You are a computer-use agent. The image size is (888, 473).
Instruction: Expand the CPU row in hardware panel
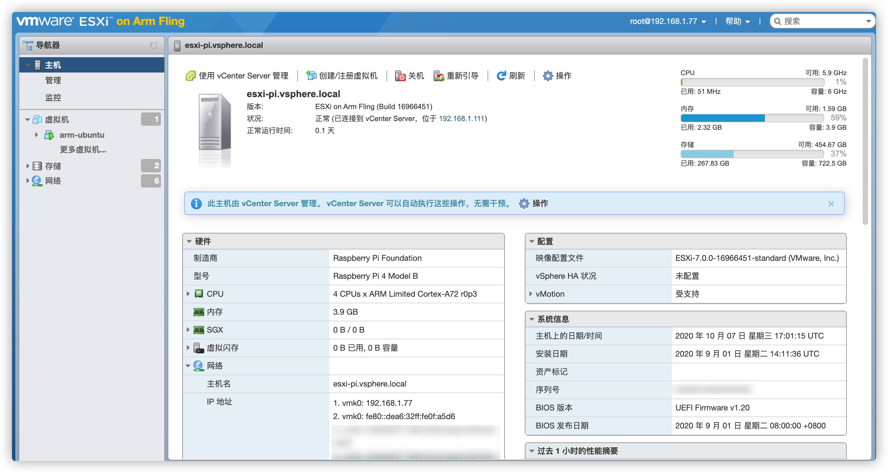[x=188, y=294]
